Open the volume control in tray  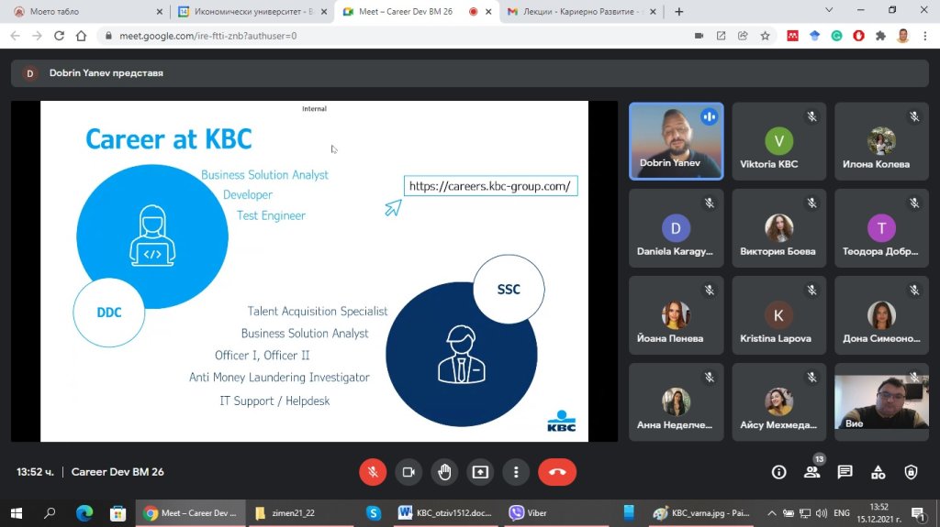(x=822, y=513)
